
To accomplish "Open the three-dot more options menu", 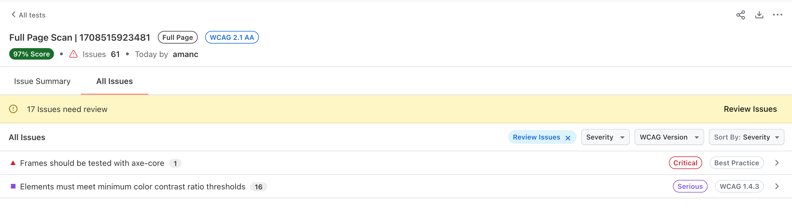I will point(777,15).
